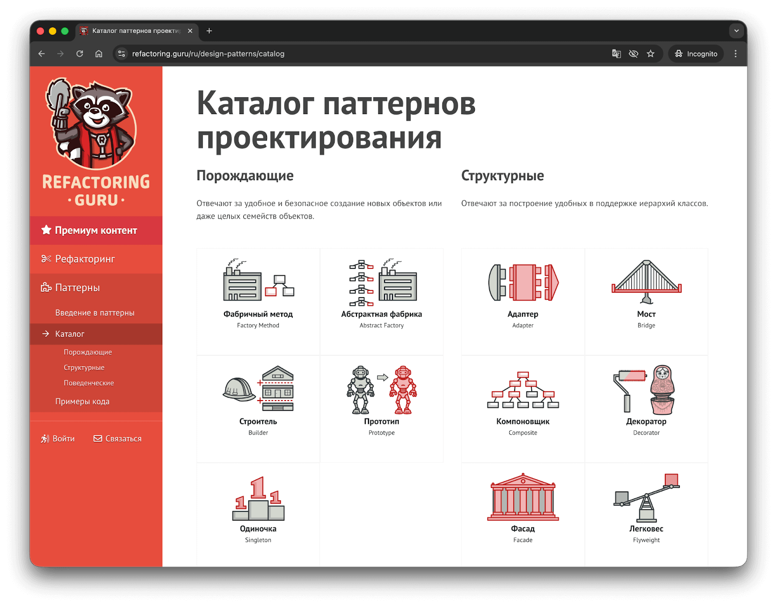Open Введение в паттерны page
This screenshot has width=777, height=606.
tap(95, 313)
